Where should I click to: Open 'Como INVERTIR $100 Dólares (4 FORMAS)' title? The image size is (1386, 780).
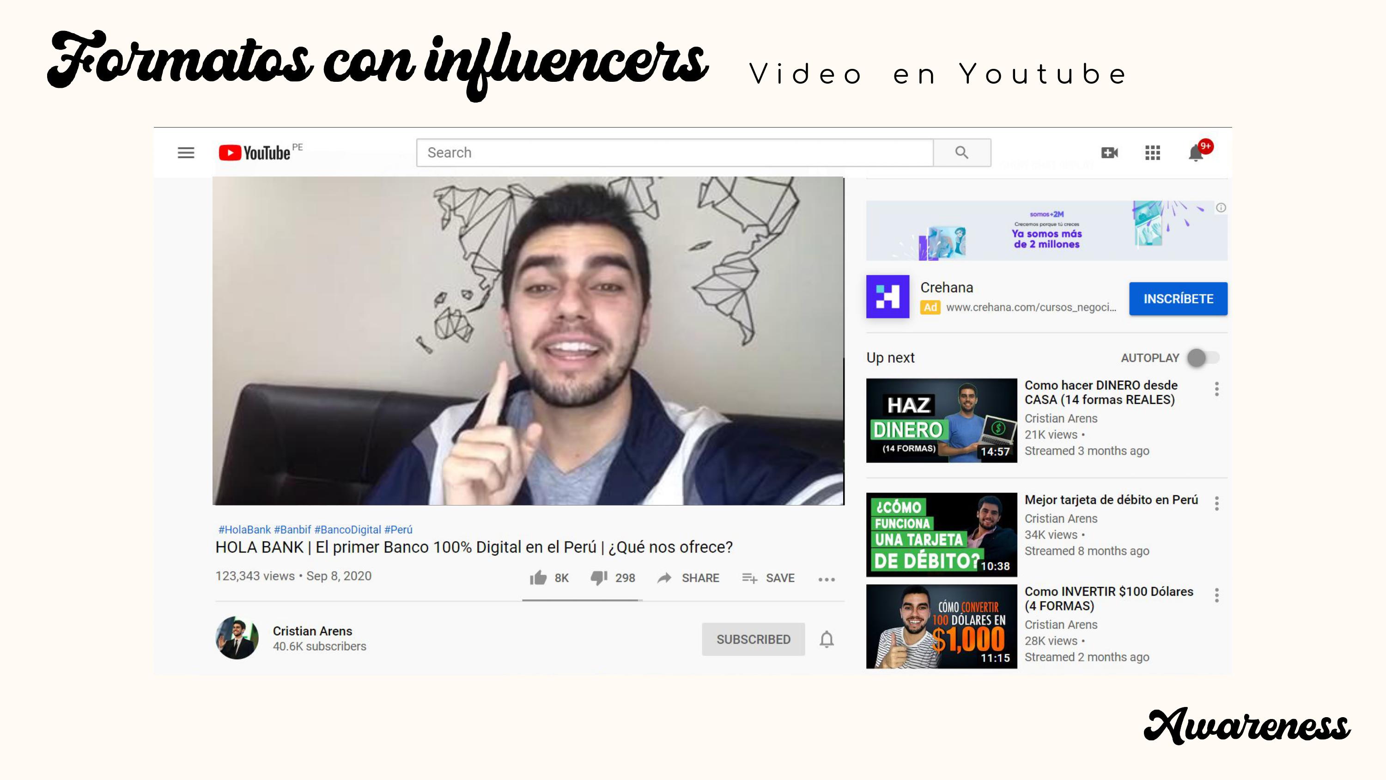click(x=1108, y=598)
